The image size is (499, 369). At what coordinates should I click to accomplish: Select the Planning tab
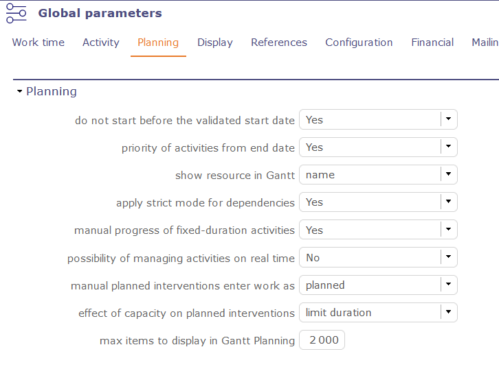point(158,43)
